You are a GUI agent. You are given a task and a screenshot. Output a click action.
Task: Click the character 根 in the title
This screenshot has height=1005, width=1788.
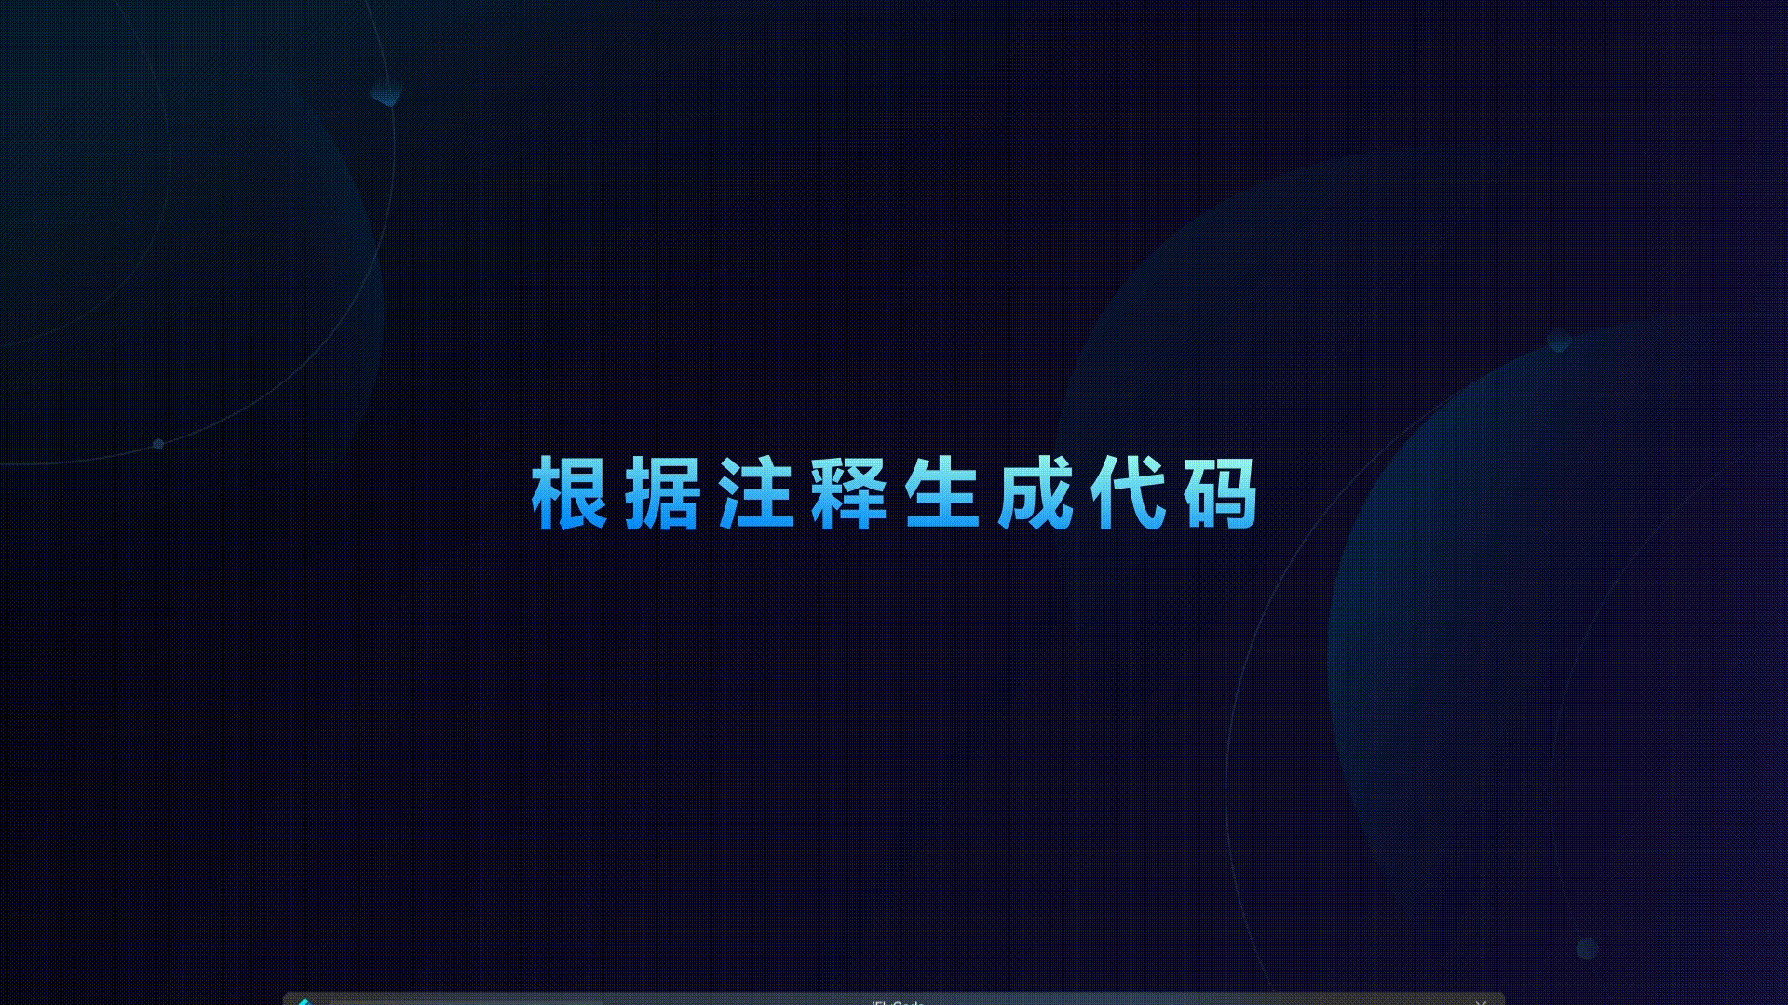pos(569,493)
